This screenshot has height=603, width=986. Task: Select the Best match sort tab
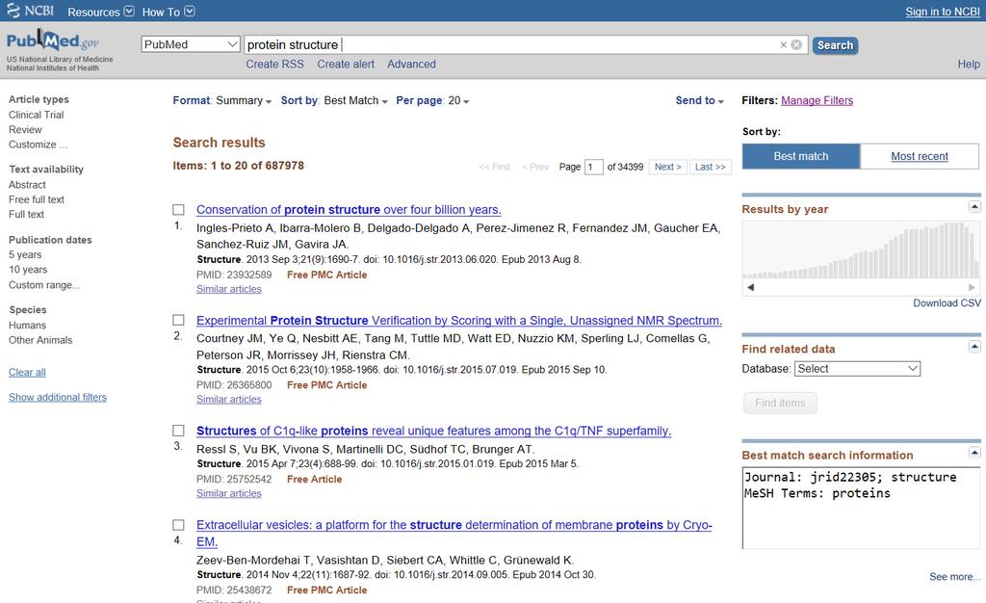801,156
